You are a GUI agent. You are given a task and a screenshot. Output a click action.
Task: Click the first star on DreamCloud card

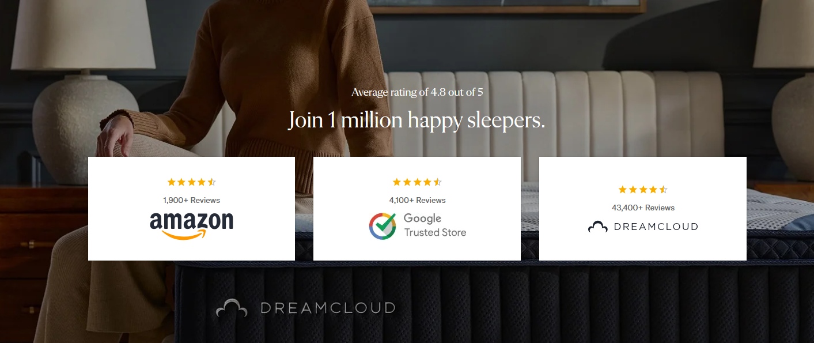click(x=623, y=190)
